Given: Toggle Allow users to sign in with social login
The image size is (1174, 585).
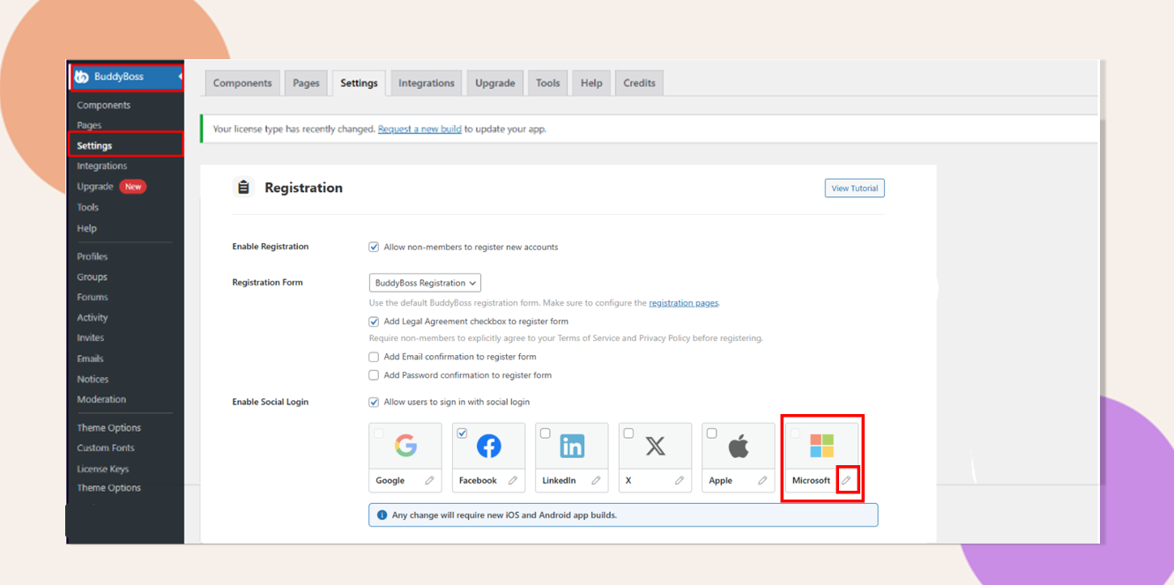Looking at the screenshot, I should 374,402.
